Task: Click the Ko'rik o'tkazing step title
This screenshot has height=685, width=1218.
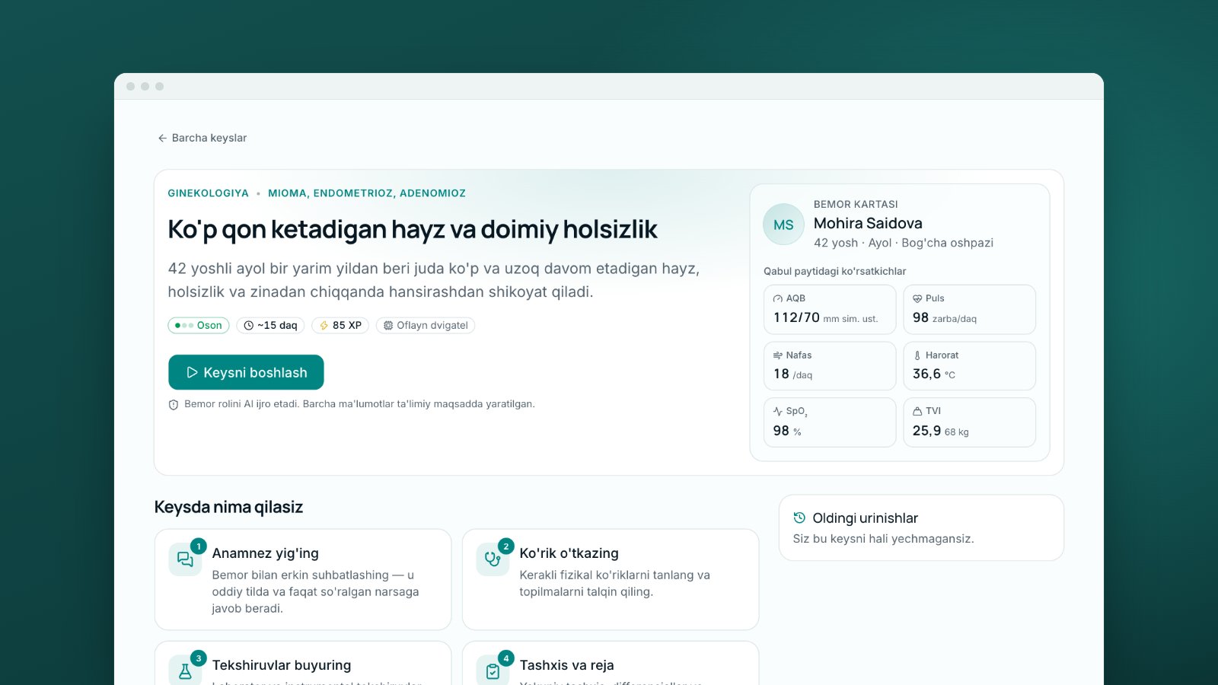Action: [x=569, y=553]
